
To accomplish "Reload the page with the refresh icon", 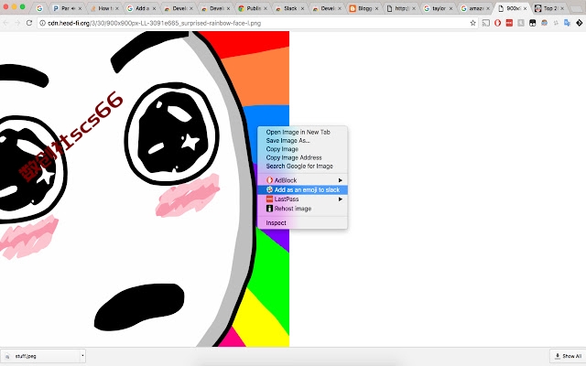I will click(29, 23).
